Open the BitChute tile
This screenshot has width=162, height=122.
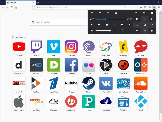[x=141, y=47]
